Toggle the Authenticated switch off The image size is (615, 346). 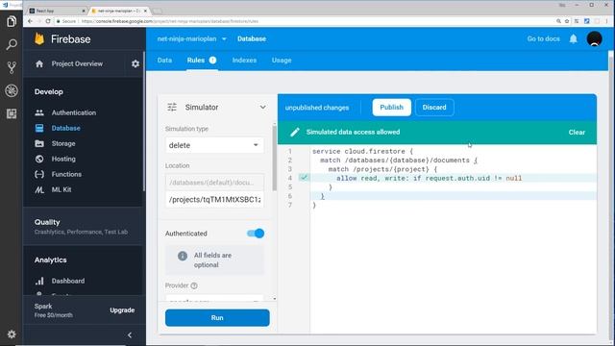pyautogui.click(x=256, y=234)
